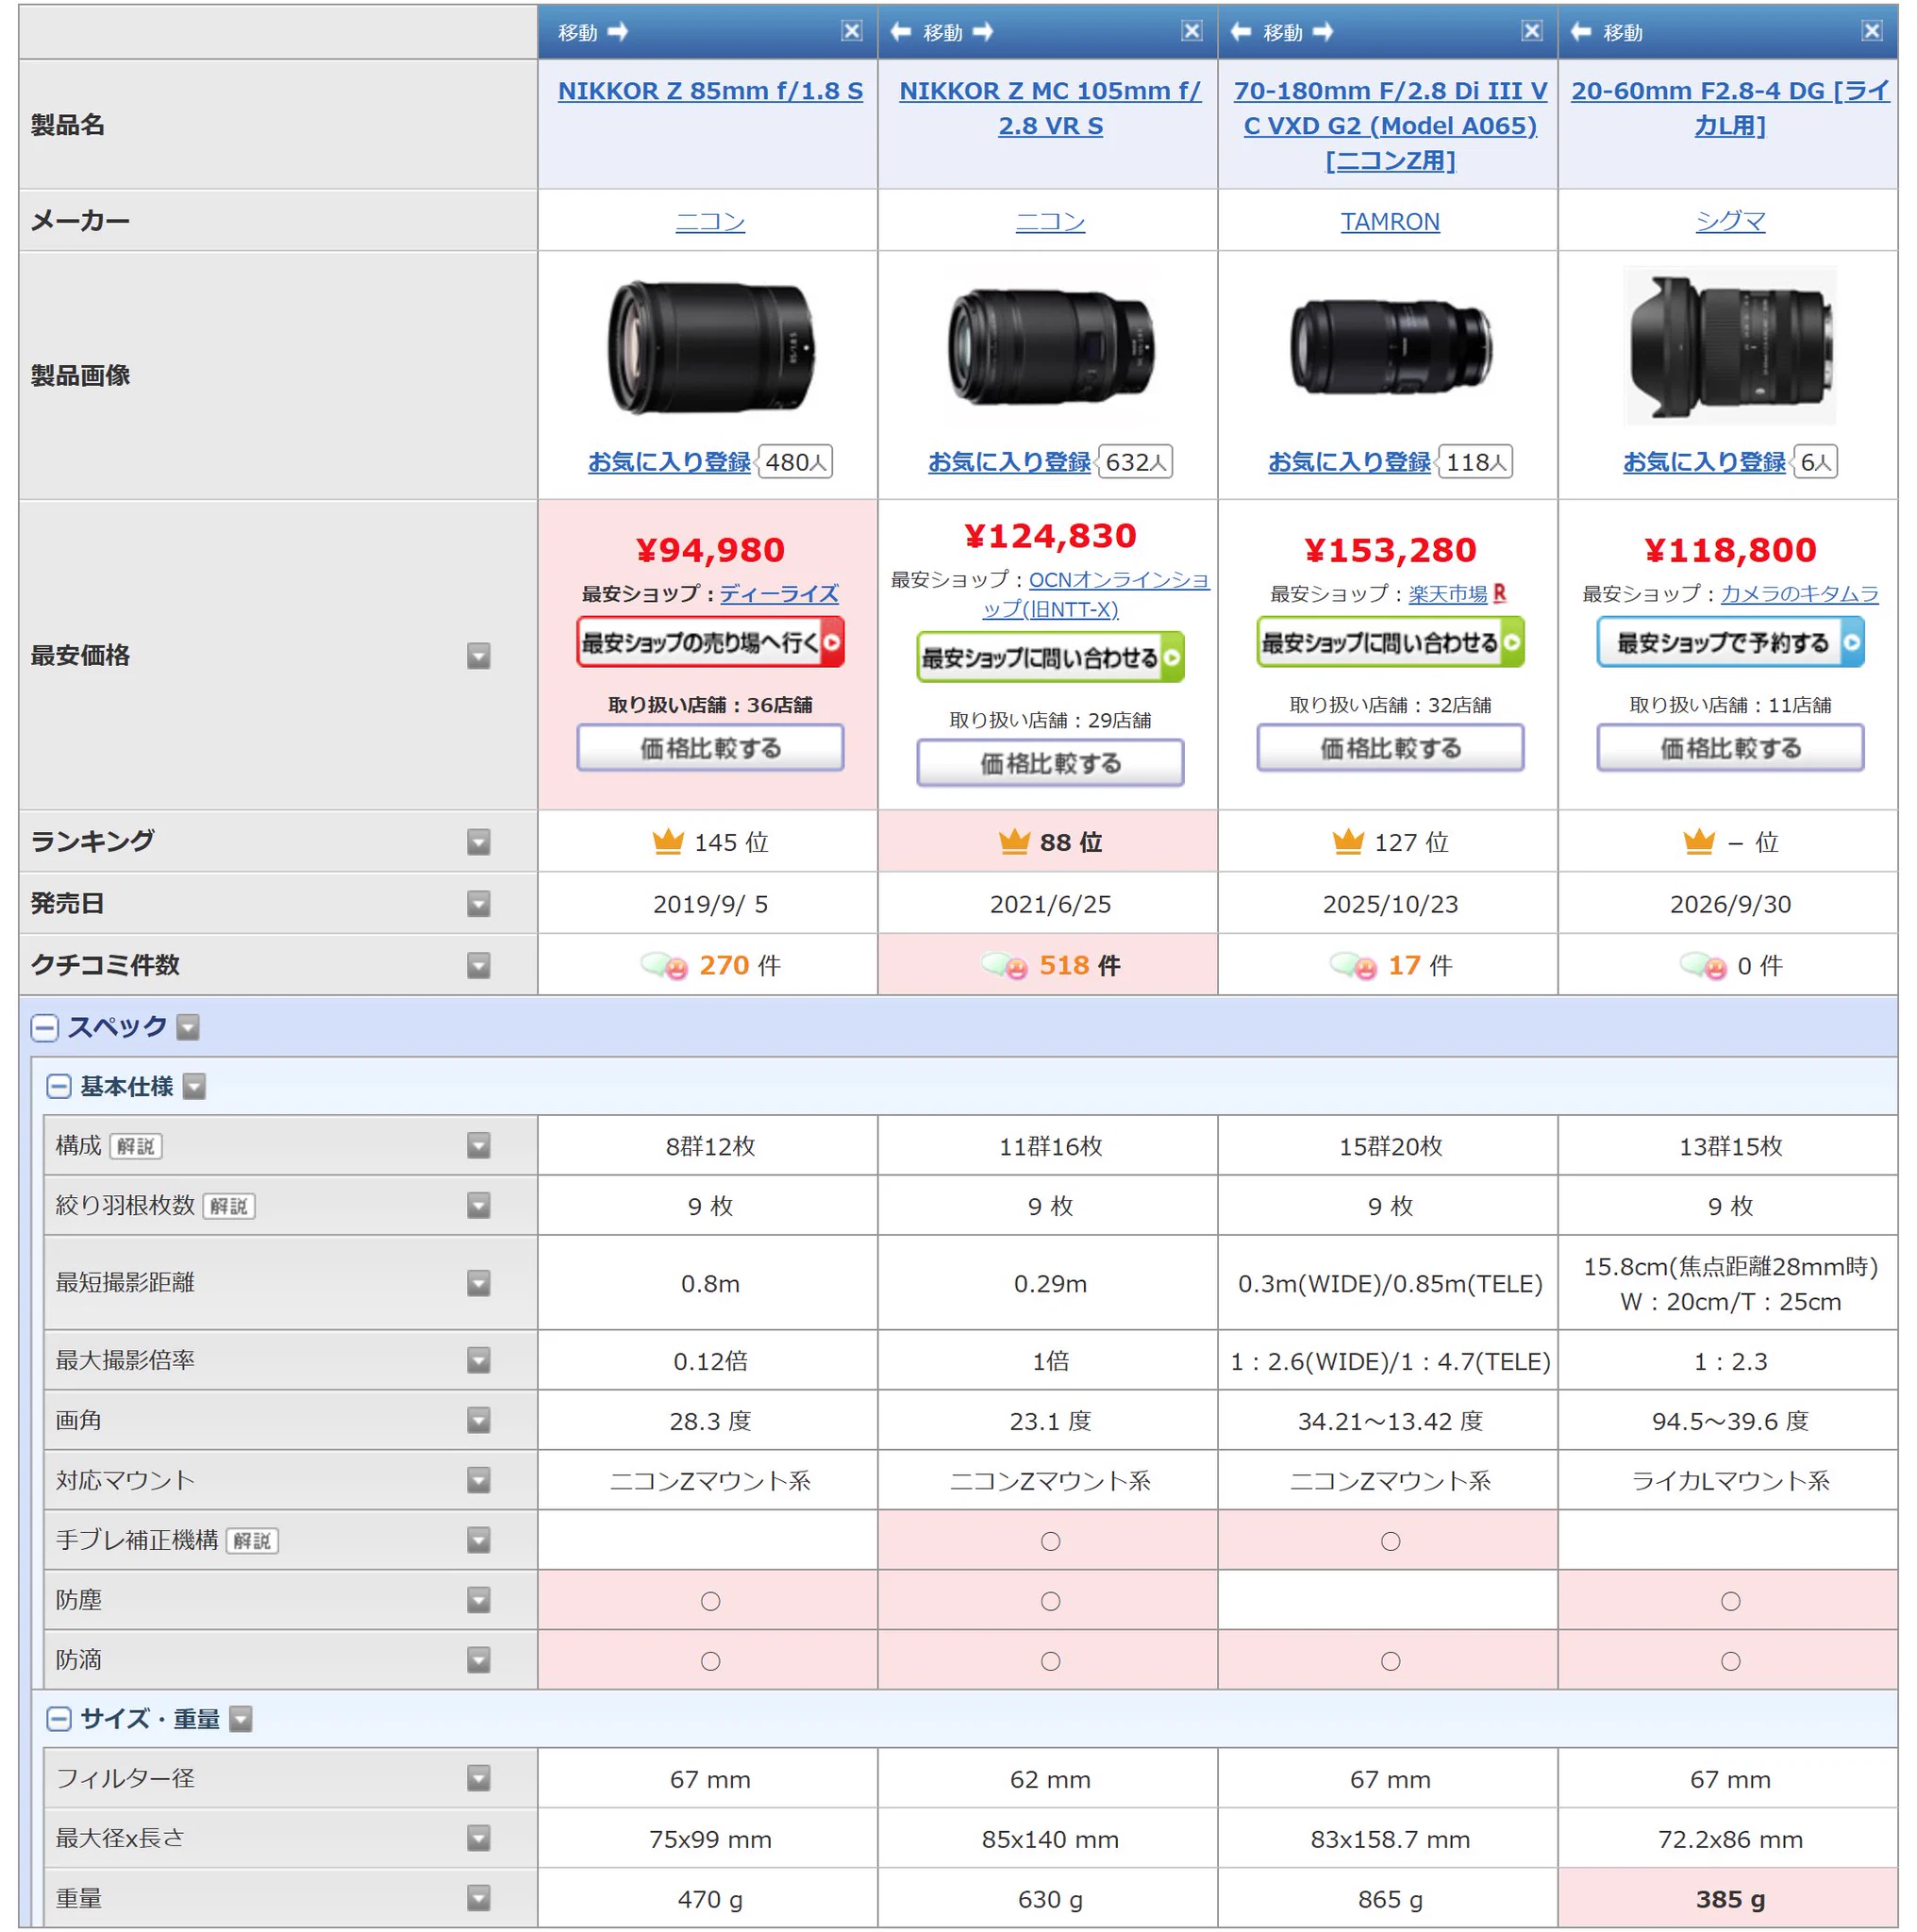Open 70-180mm F/2.8 Di III VC VXD G2 link
1917x1932 pixels.
pos(1390,125)
